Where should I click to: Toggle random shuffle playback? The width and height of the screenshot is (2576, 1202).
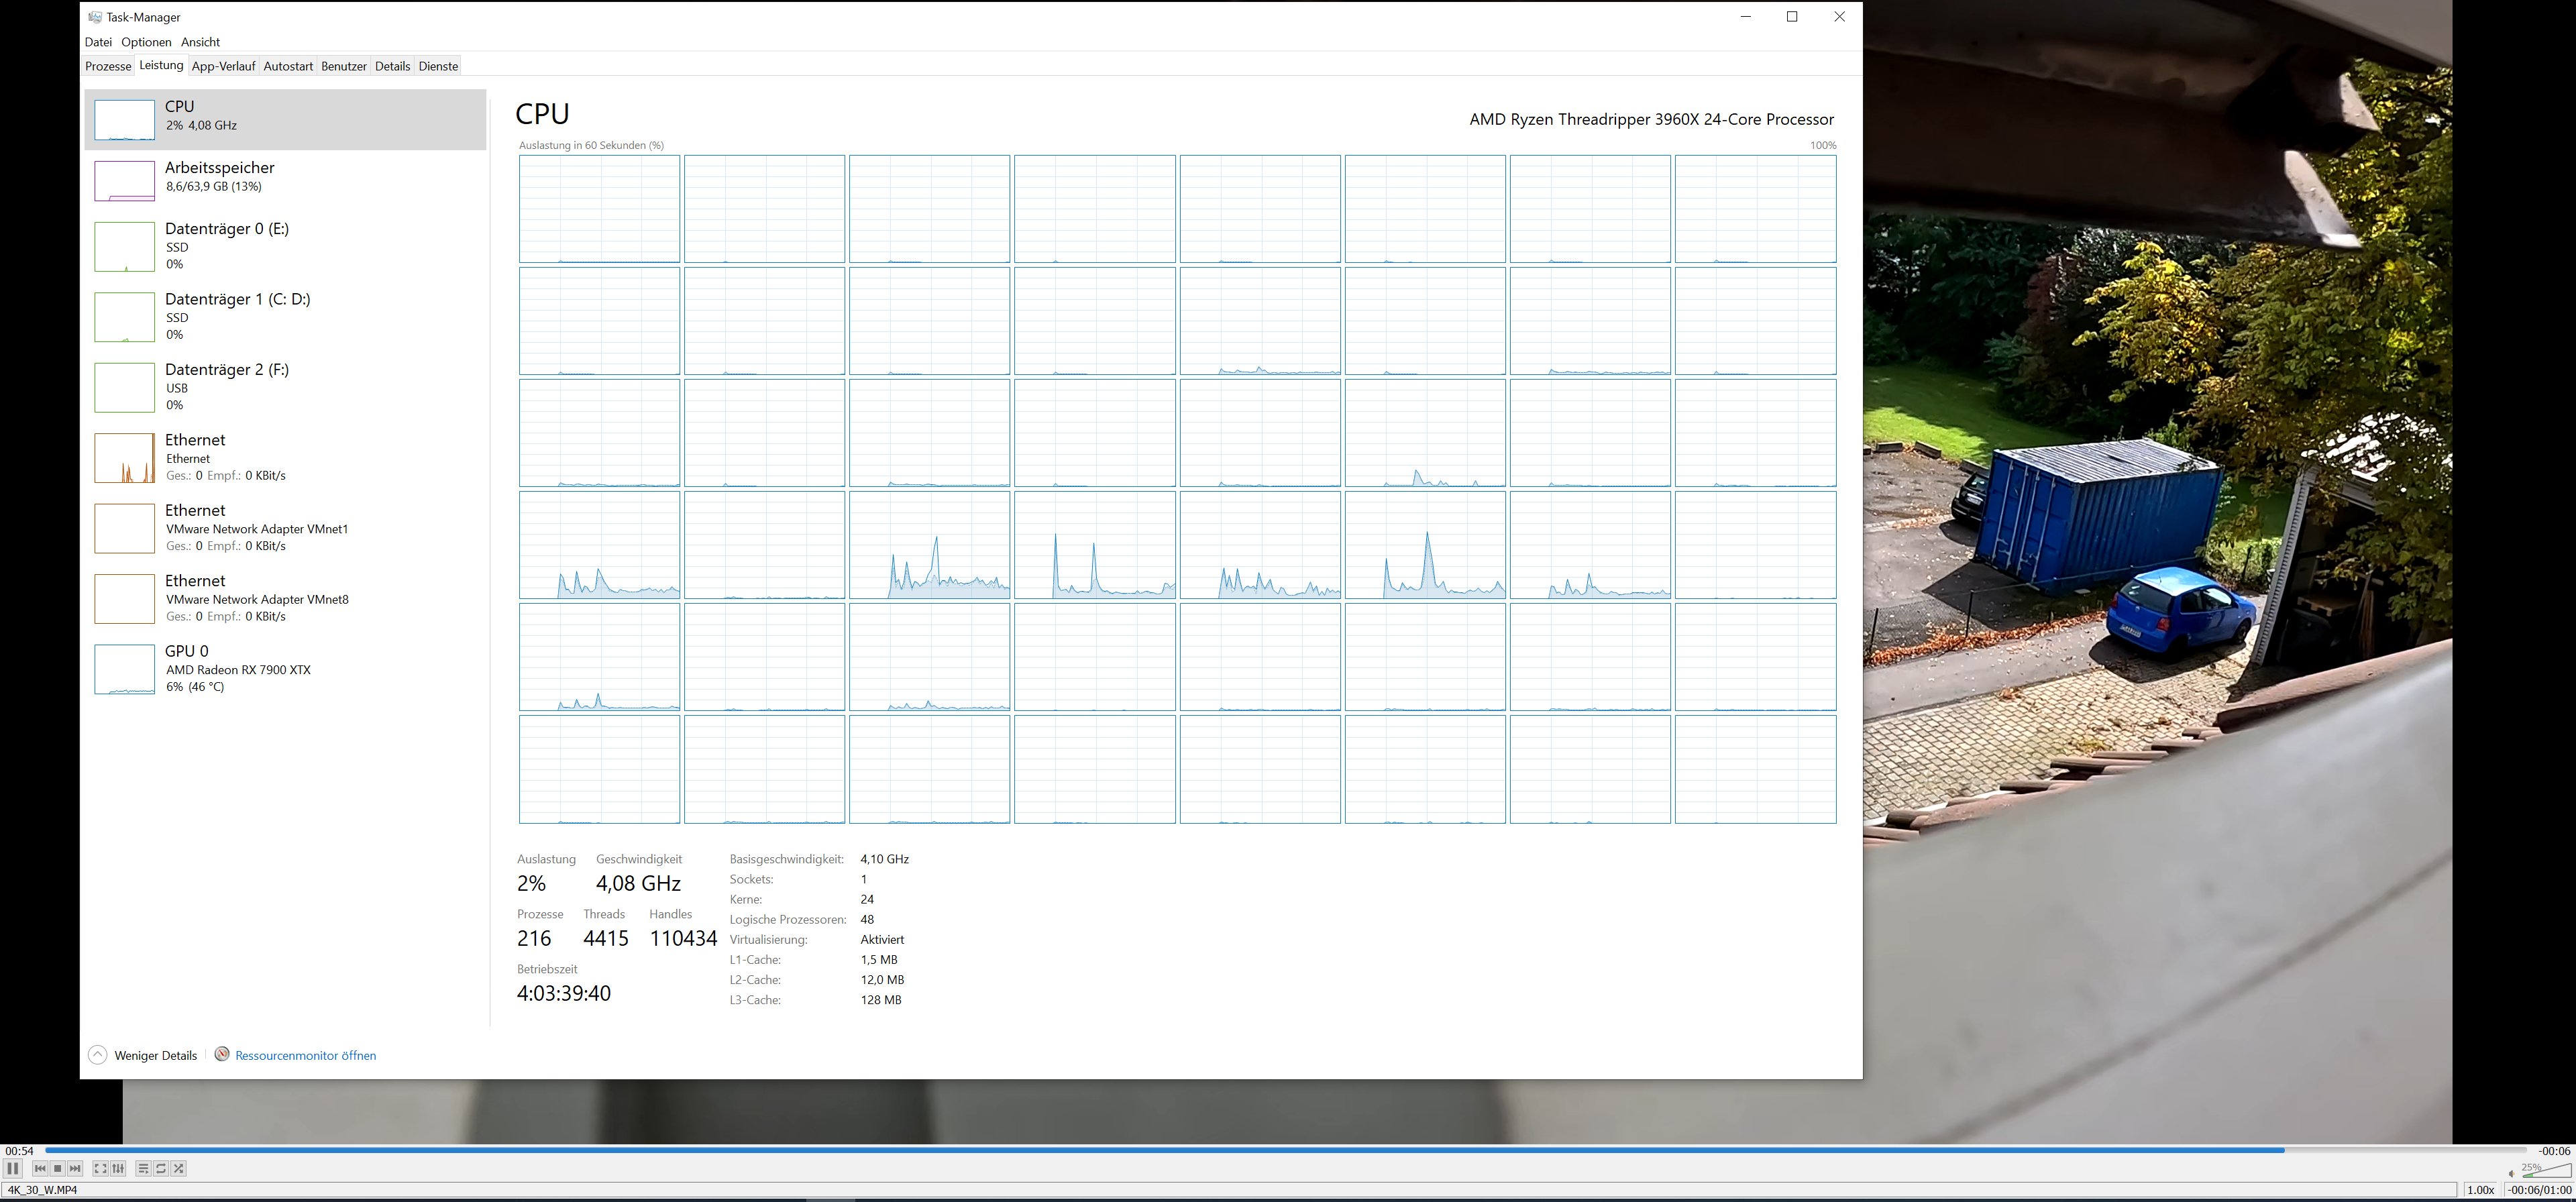[x=179, y=1168]
